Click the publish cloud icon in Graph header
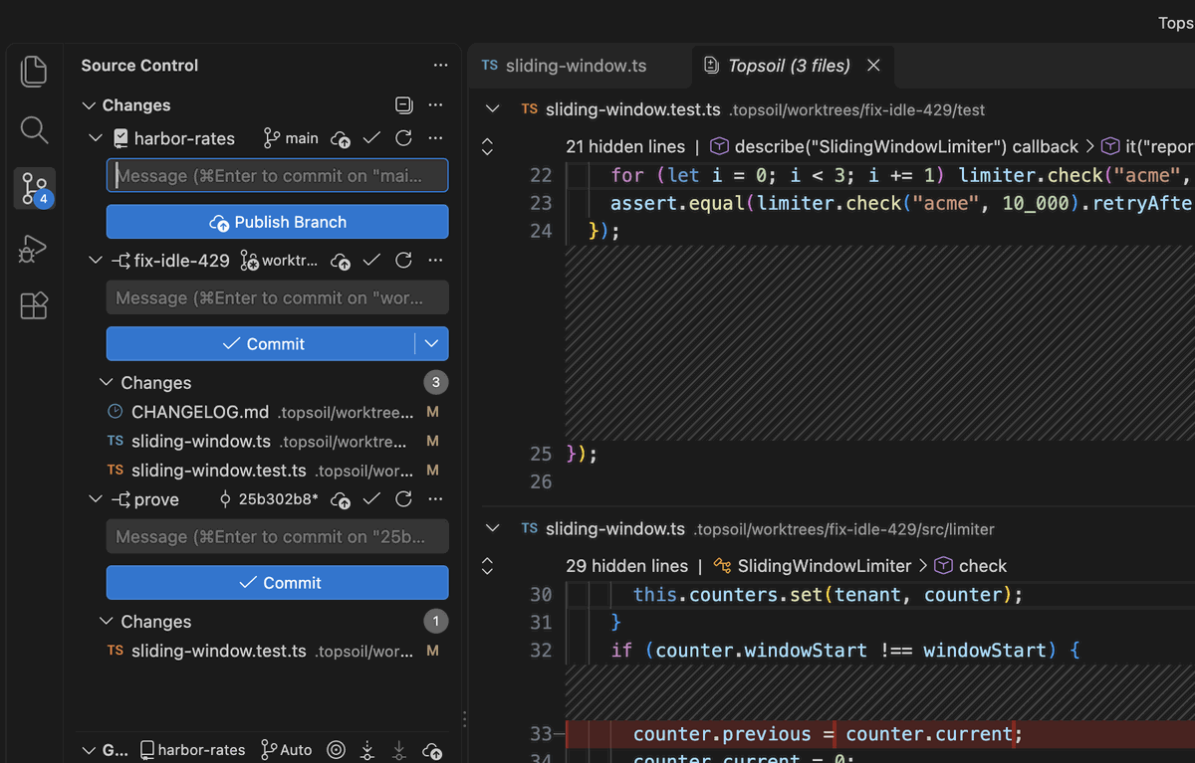This screenshot has height=763, width=1195. [x=432, y=750]
